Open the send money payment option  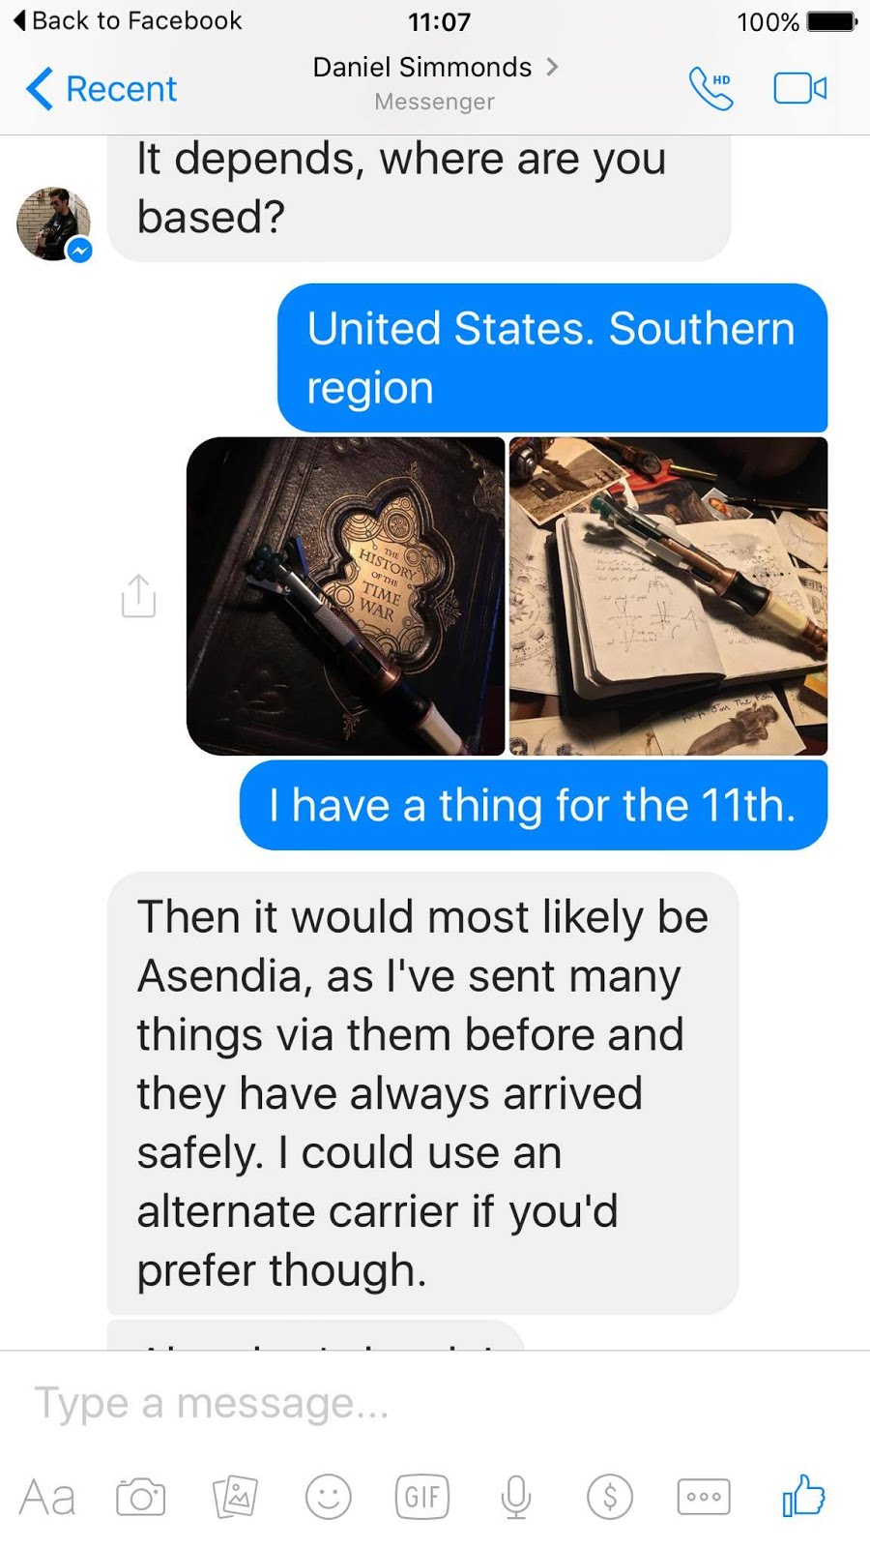click(x=610, y=1497)
